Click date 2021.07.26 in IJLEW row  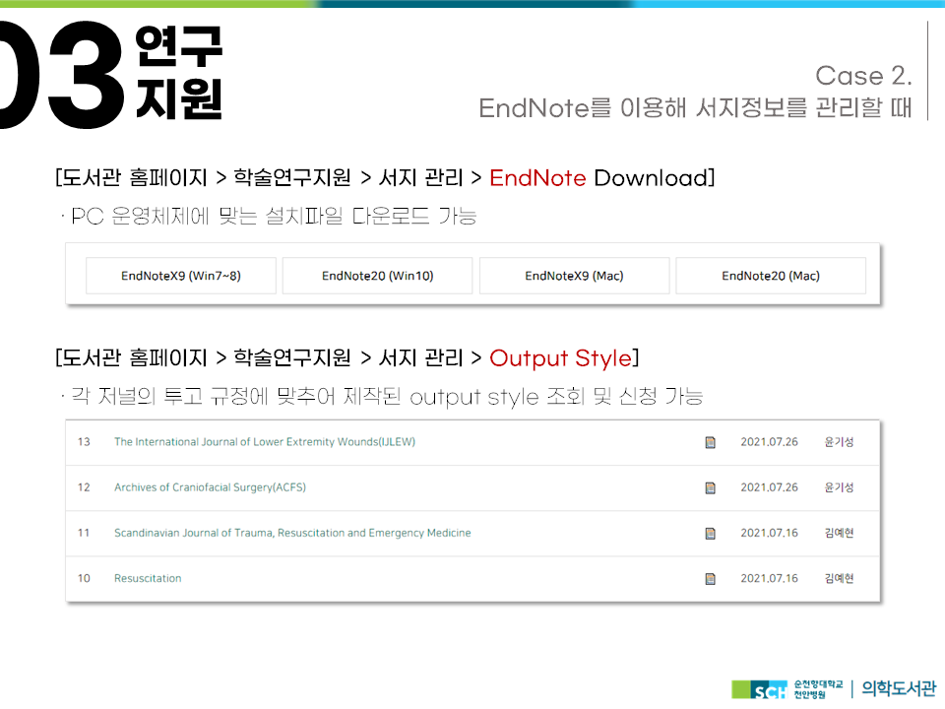click(x=769, y=442)
